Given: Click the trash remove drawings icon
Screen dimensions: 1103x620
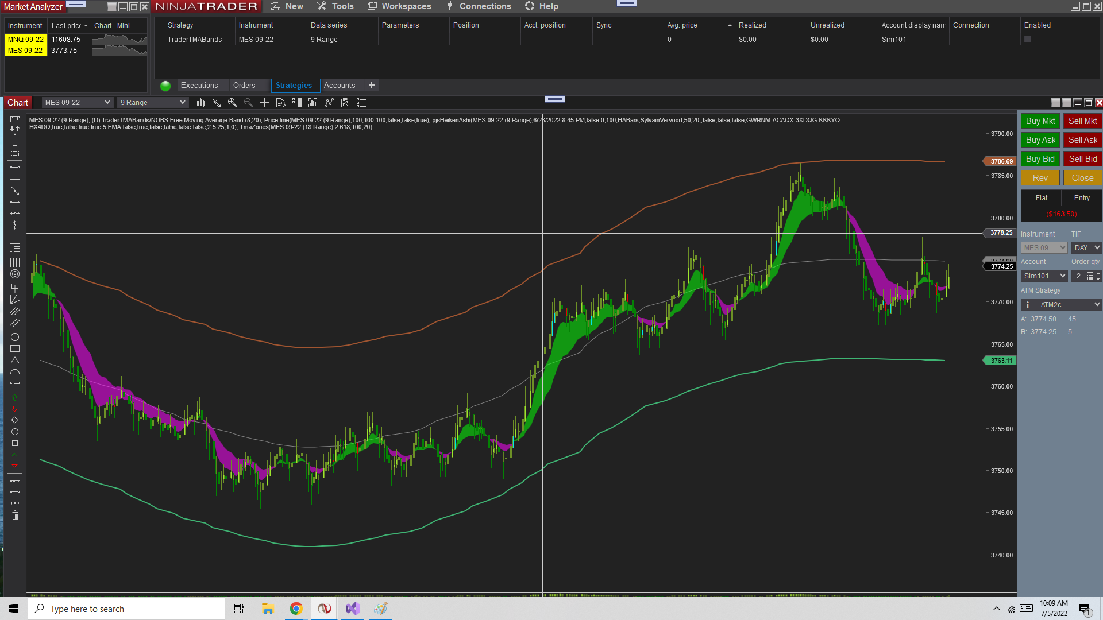Looking at the screenshot, I should coord(15,516).
